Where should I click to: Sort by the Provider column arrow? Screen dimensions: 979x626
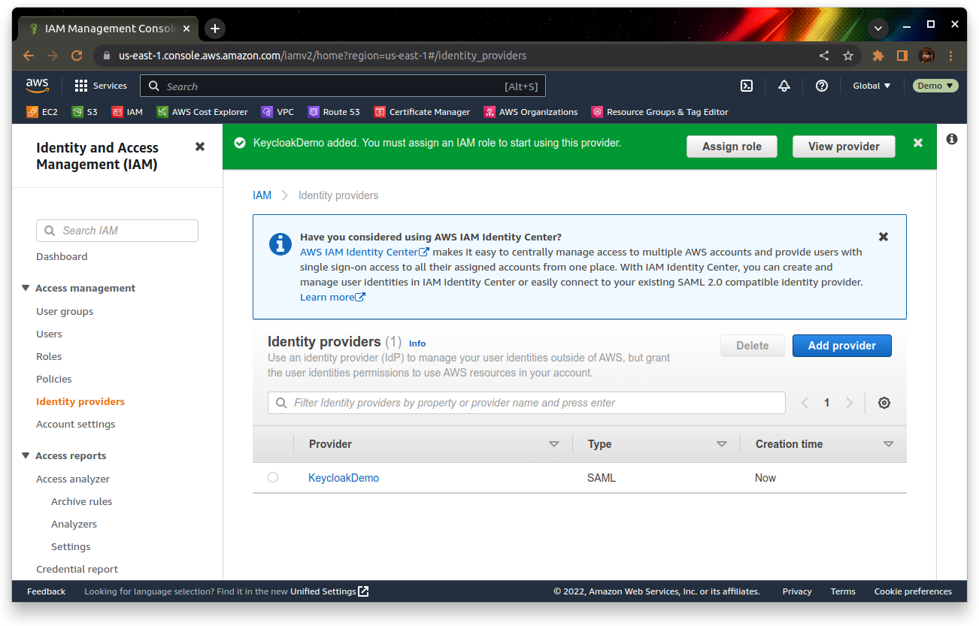pos(554,444)
